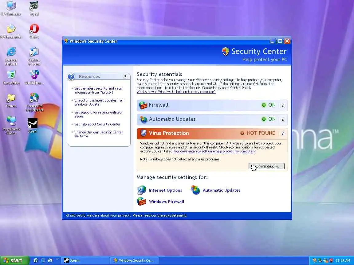This screenshot has width=354, height=265.
Task: Open Get support for security-related issues
Action: [x=98, y=114]
